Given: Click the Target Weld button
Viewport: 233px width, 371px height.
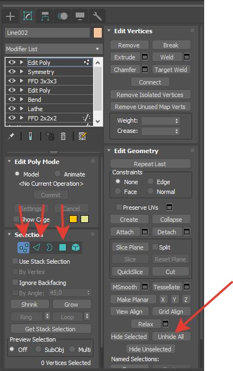Looking at the screenshot, I should 171,70.
